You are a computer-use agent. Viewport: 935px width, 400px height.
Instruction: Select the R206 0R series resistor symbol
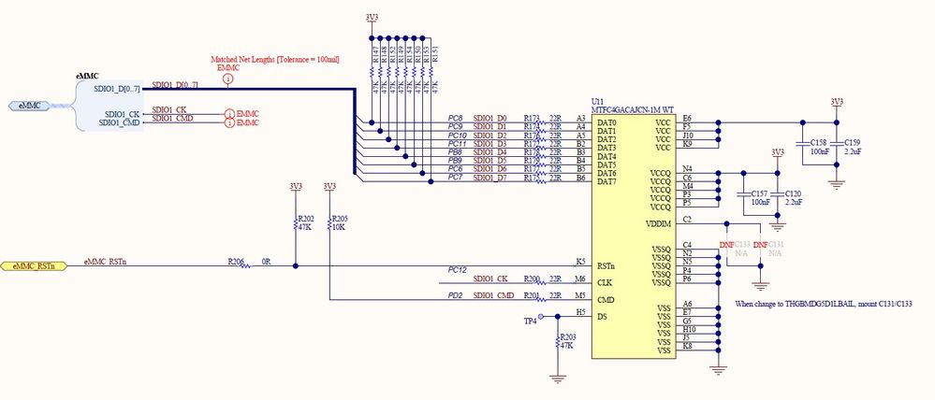246,266
